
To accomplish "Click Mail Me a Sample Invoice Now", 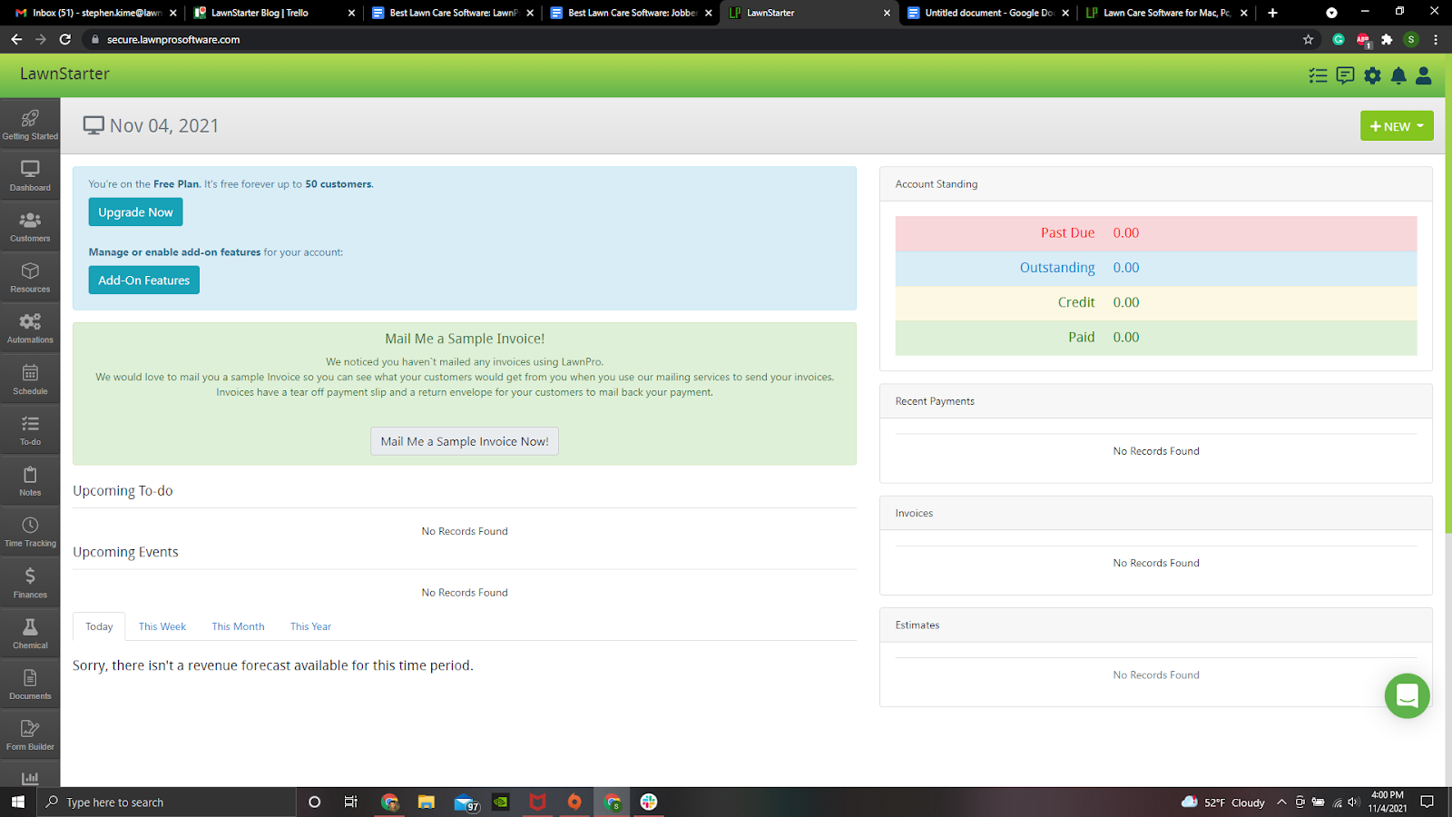I will [464, 441].
